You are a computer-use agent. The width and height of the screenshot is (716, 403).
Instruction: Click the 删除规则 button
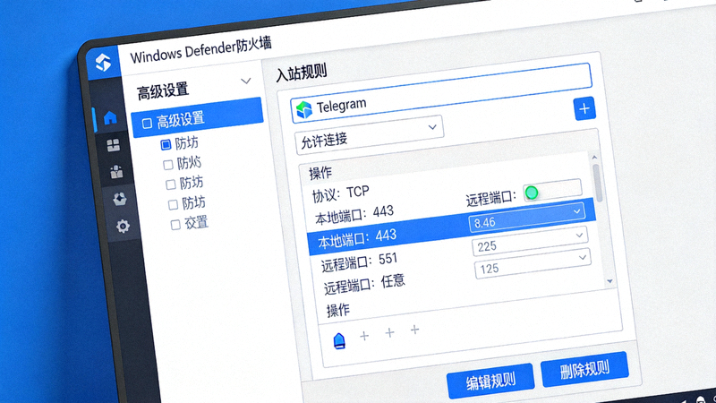585,369
